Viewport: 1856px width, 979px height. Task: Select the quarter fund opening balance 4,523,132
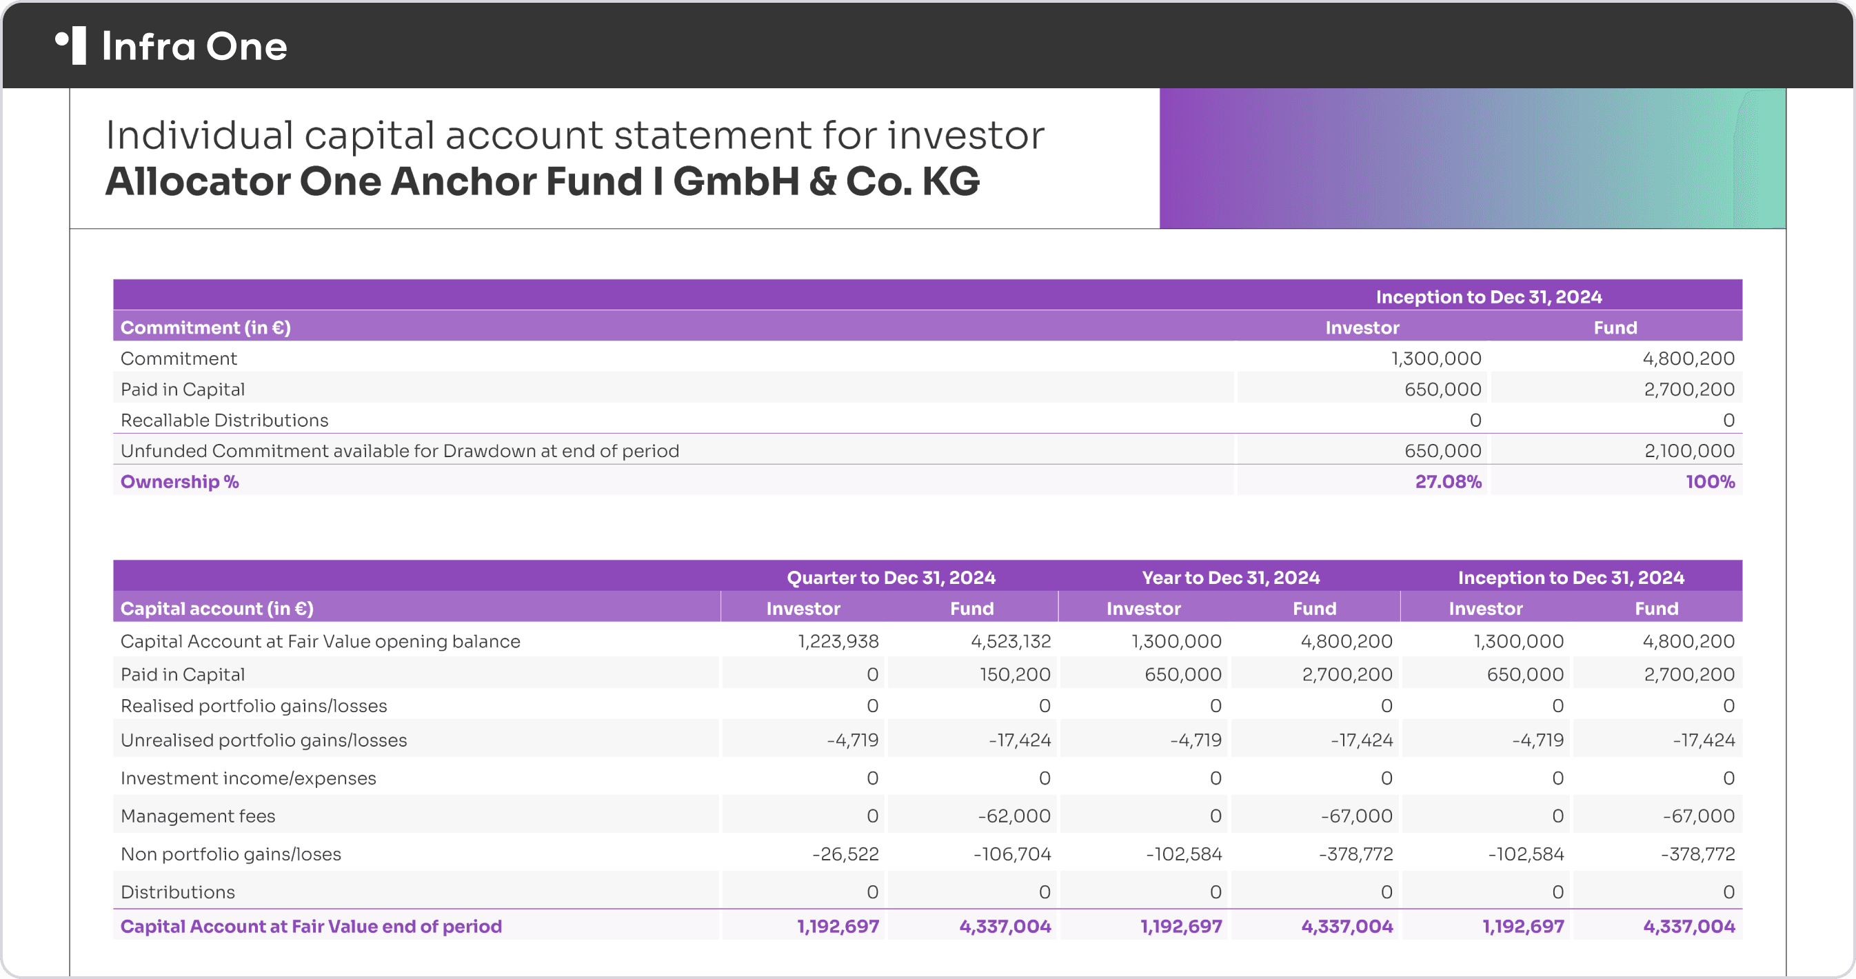1010,641
